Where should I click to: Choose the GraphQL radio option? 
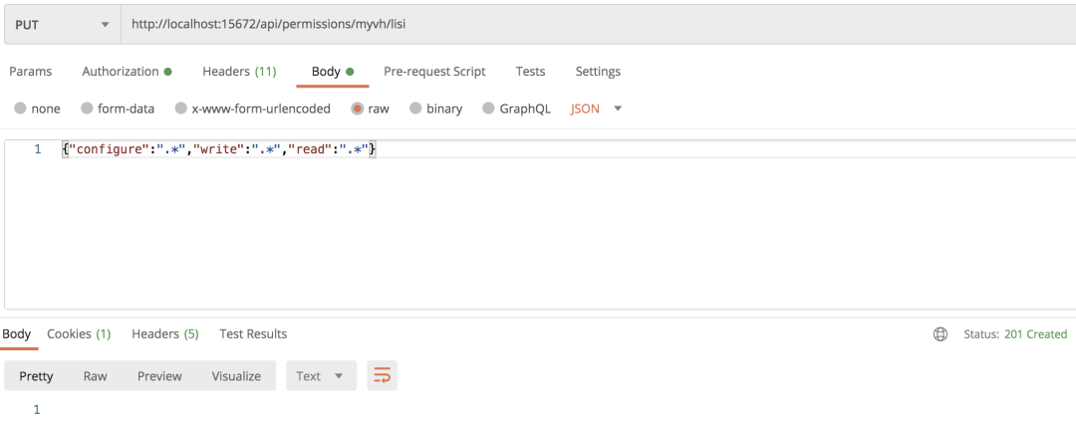coord(488,108)
